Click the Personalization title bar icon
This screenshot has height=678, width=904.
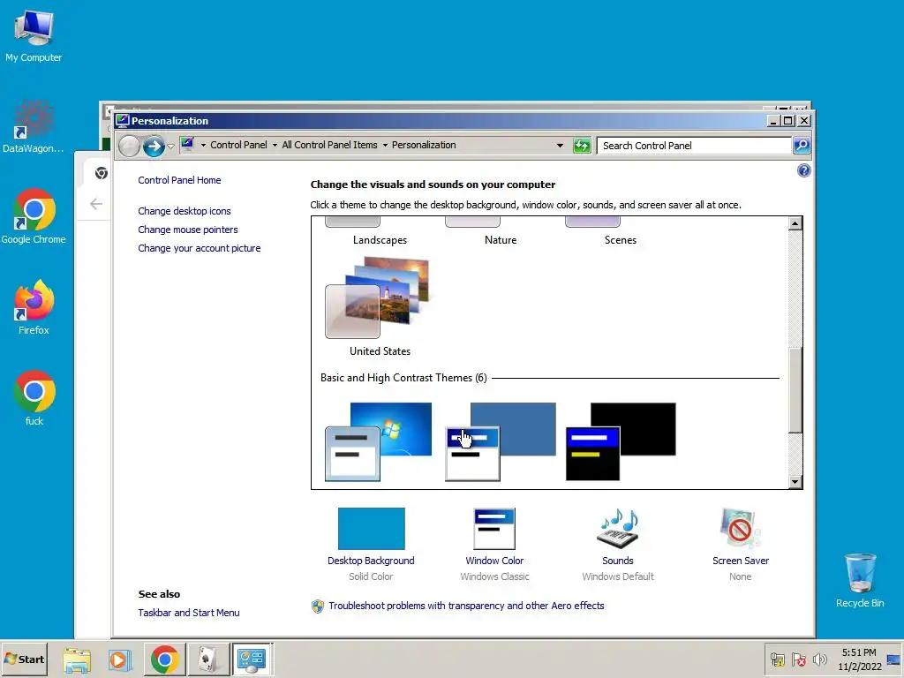(122, 120)
